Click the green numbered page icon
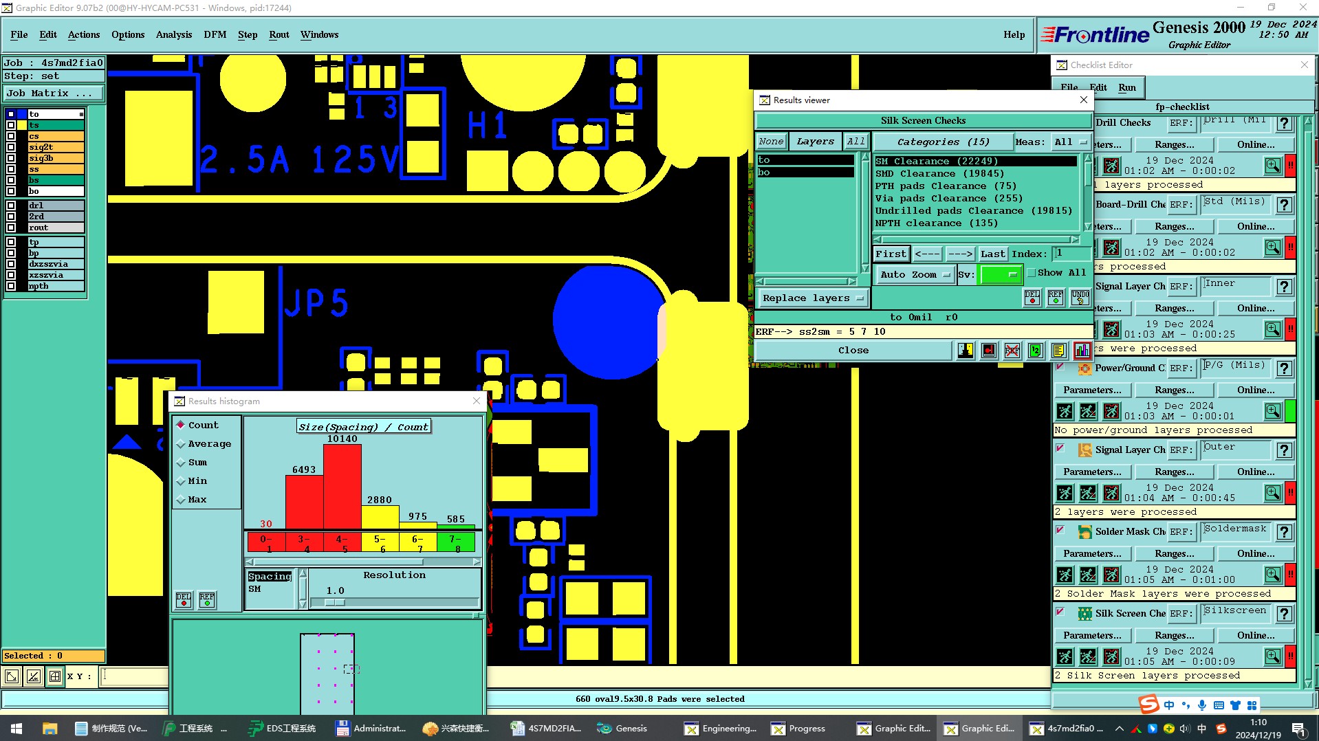This screenshot has width=1319, height=741. (x=1036, y=351)
